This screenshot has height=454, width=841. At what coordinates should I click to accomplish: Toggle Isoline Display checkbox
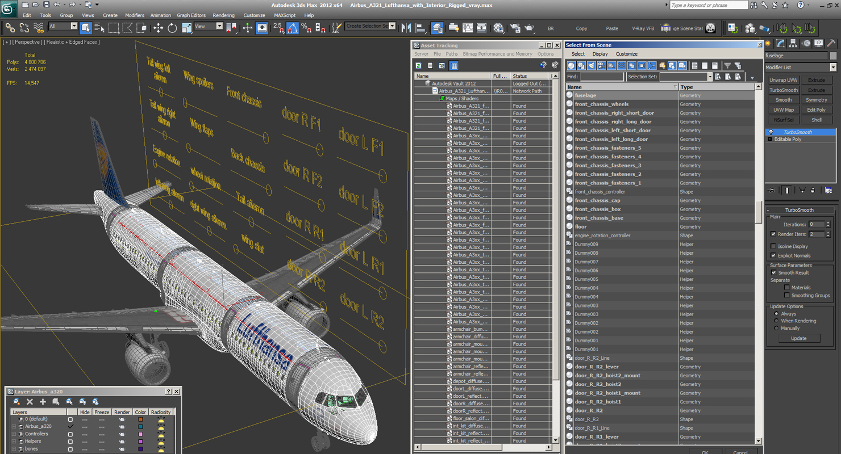pos(773,246)
